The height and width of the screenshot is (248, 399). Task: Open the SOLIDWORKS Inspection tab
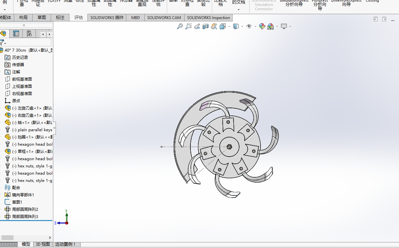(209, 18)
